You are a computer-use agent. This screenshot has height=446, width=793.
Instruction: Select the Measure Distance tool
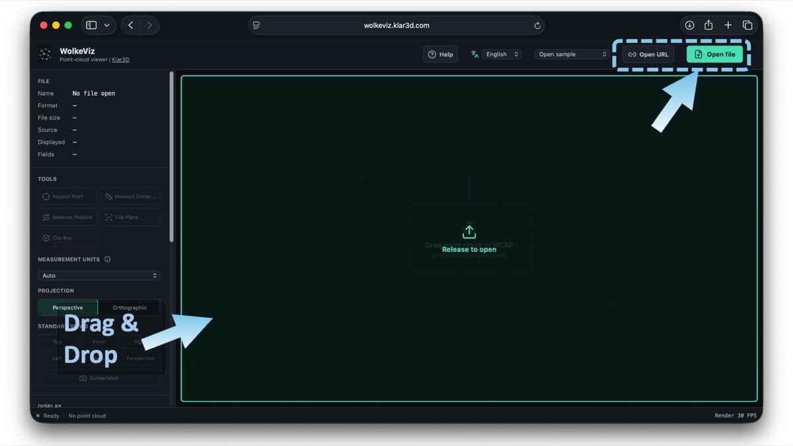pos(130,196)
